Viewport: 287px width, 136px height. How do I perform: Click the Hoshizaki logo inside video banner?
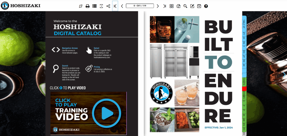pyautogui.click(x=66, y=130)
